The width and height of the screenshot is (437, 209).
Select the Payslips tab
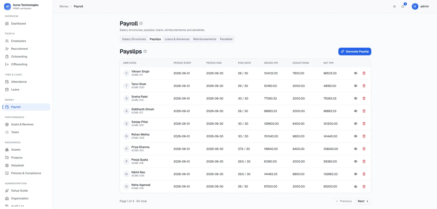point(155,39)
